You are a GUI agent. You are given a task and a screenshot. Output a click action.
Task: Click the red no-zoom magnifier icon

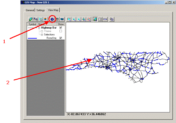(89, 19)
